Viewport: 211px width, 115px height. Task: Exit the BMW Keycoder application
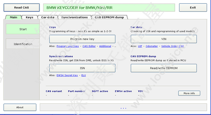click(x=193, y=8)
